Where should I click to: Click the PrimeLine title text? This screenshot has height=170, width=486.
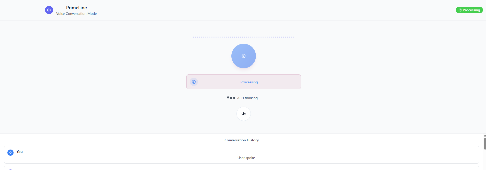[76, 8]
